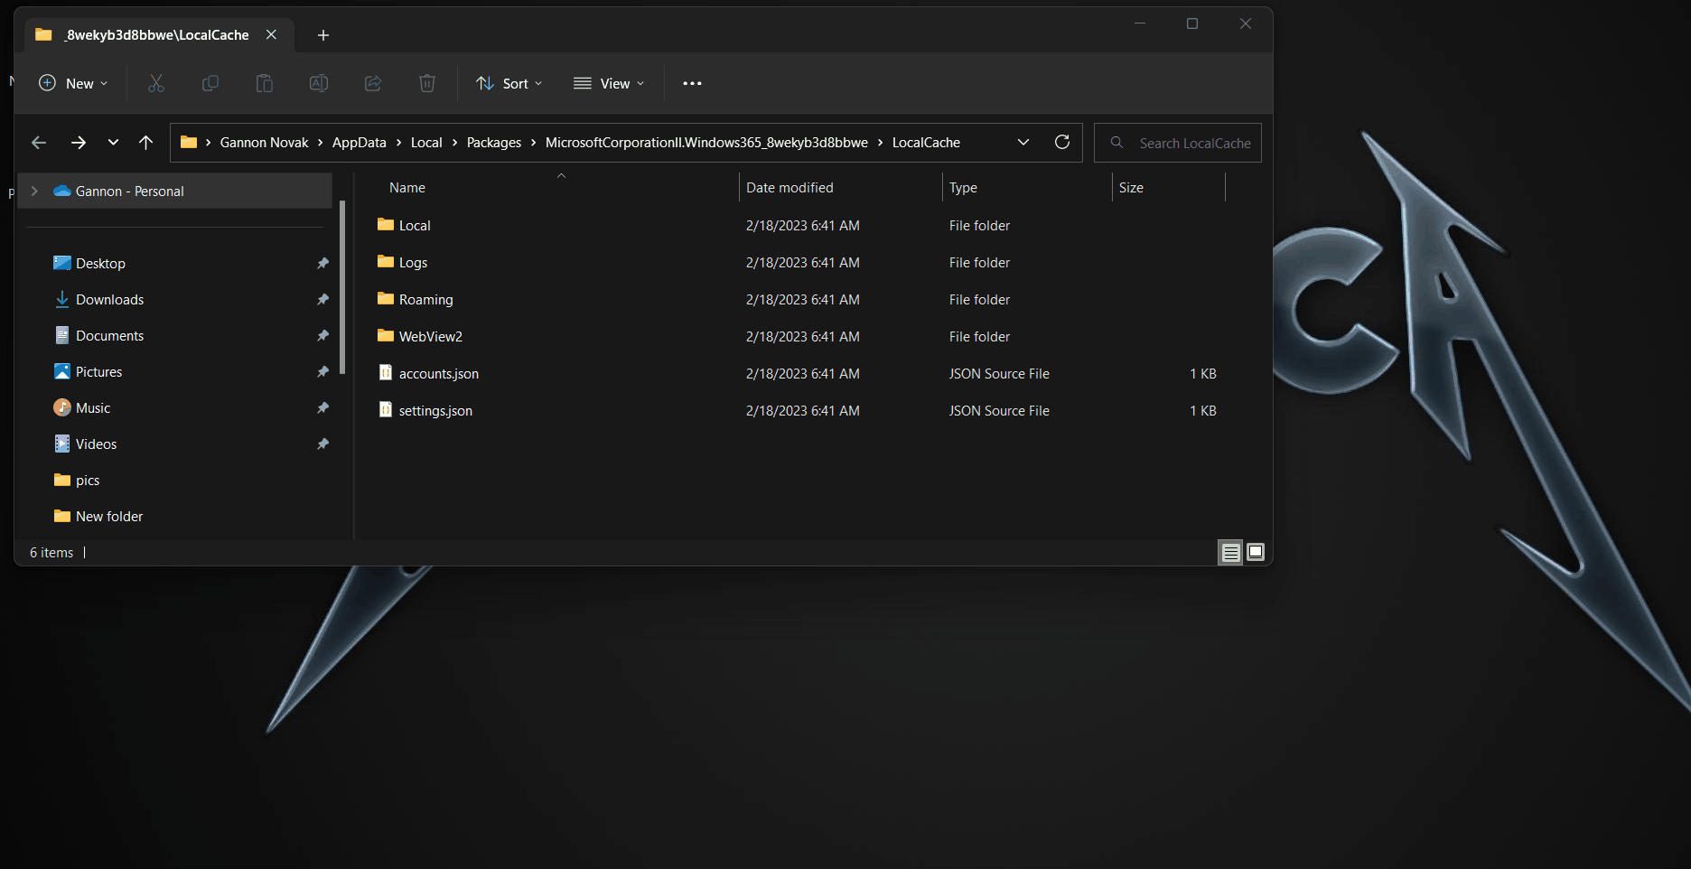Open the New item dropdown

(73, 83)
